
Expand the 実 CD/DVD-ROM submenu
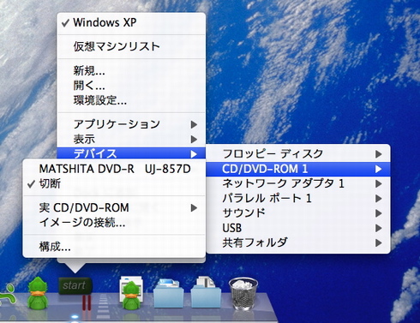tap(114, 207)
